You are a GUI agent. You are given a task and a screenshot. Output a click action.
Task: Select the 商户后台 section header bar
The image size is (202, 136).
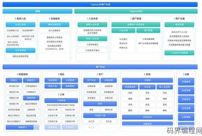pyautogui.click(x=100, y=67)
